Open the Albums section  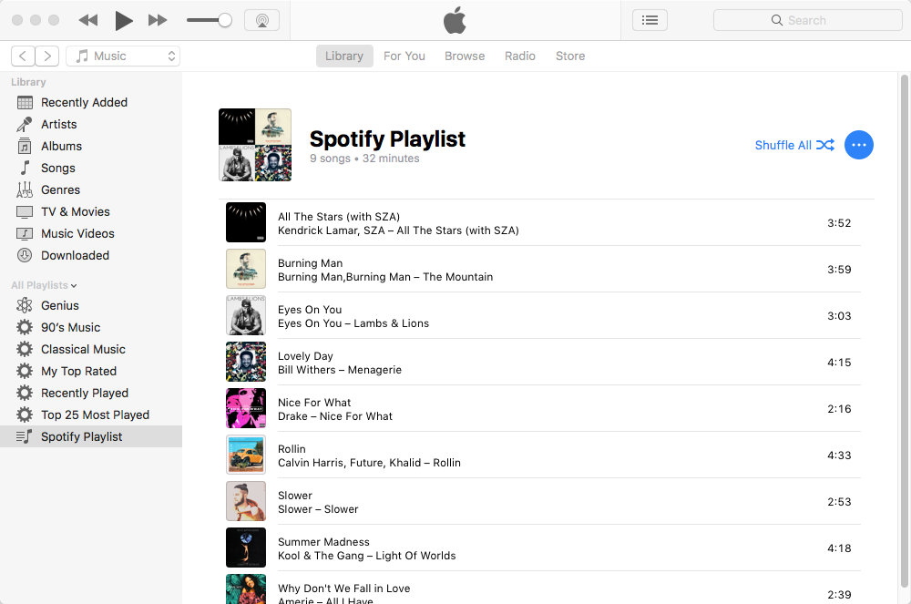pos(62,146)
